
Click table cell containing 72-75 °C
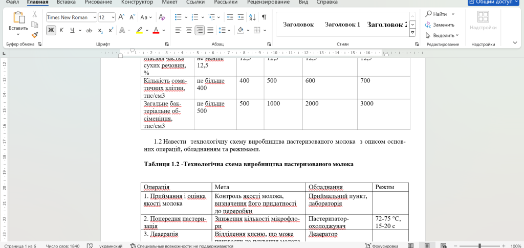point(390,222)
